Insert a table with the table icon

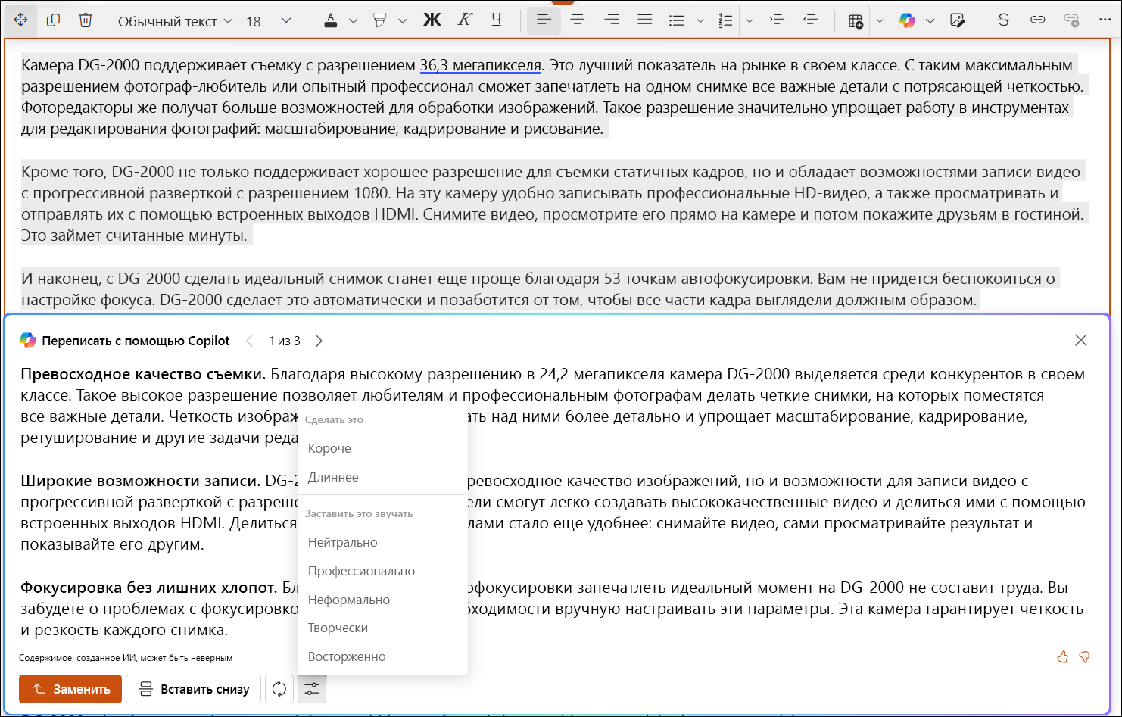856,21
